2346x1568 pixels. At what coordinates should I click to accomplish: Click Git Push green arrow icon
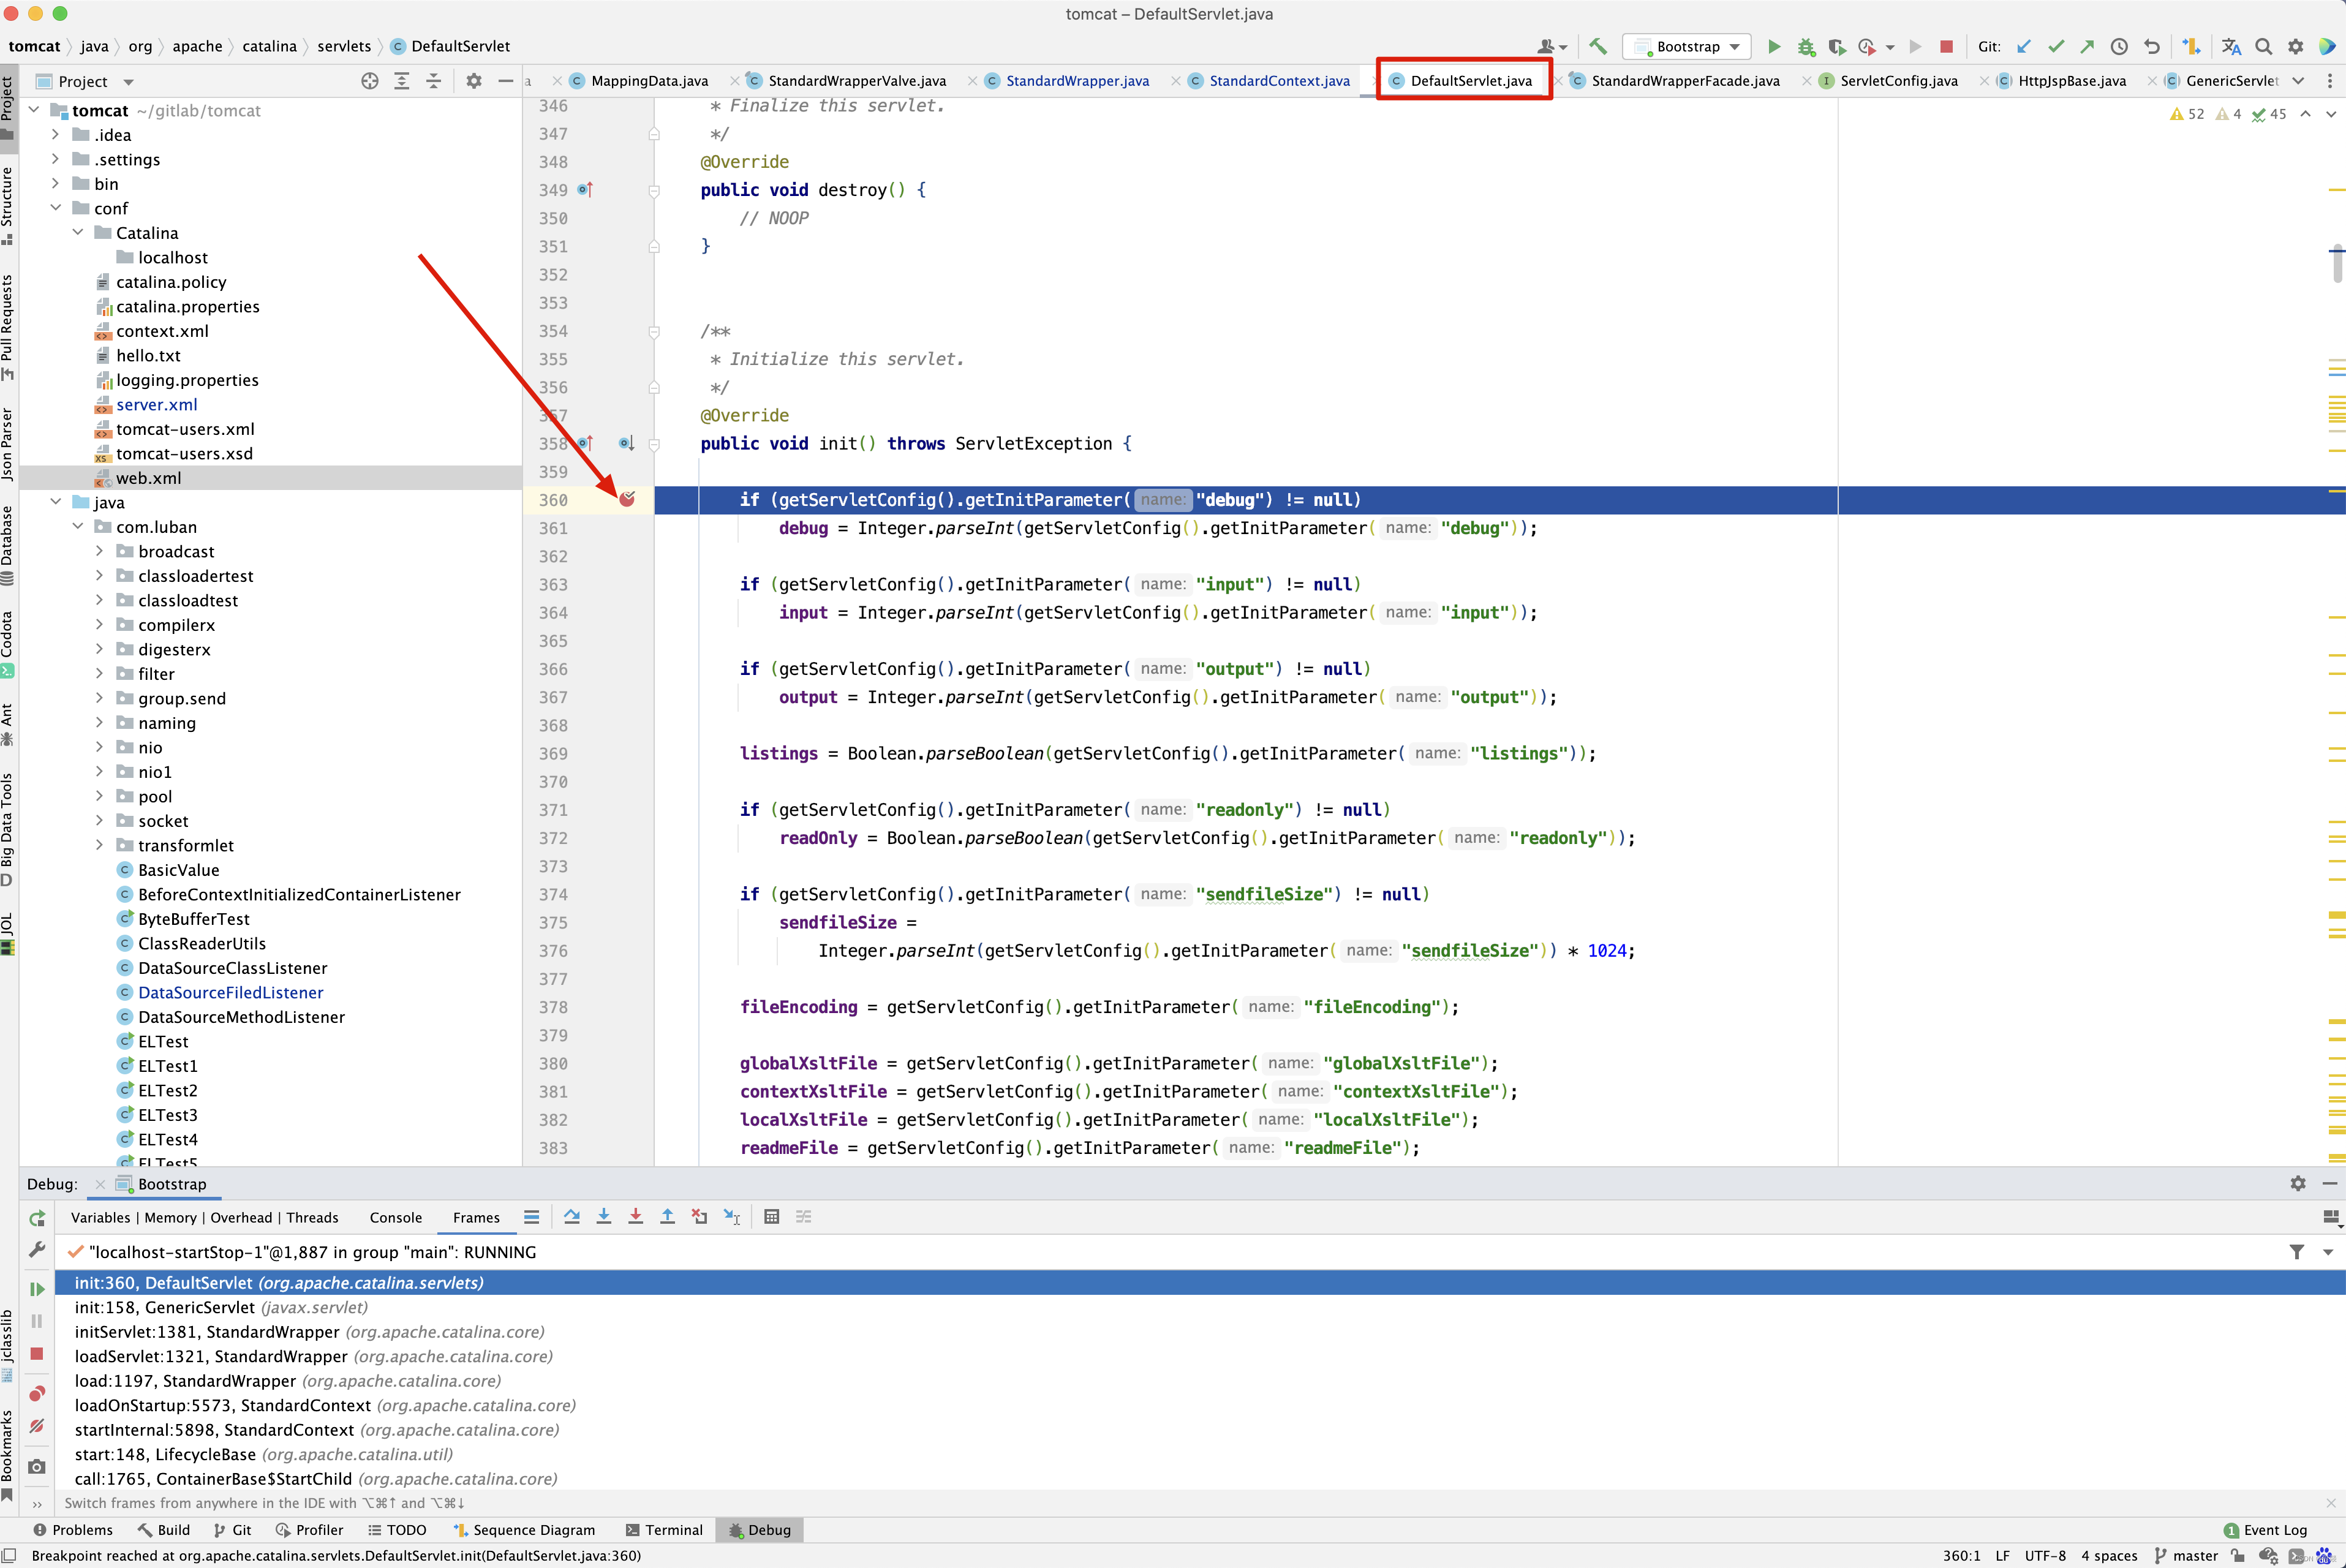tap(2087, 46)
